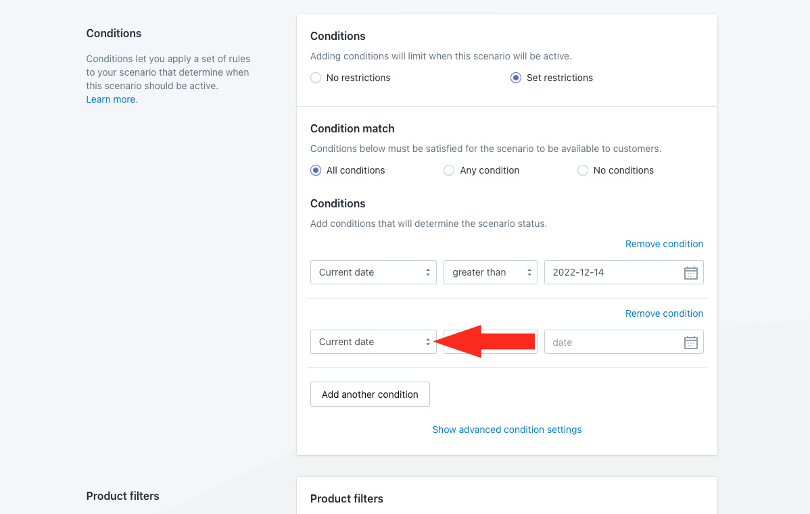Viewport: 810px width, 514px height.
Task: Click the Product filters card title
Action: pyautogui.click(x=346, y=498)
